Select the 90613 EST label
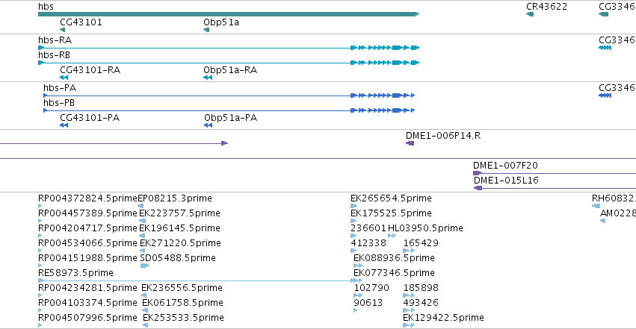The height and width of the screenshot is (329, 636). (x=368, y=303)
